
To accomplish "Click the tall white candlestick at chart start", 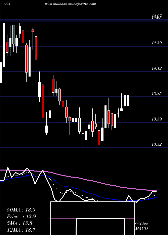I will pyautogui.click(x=4, y=45).
